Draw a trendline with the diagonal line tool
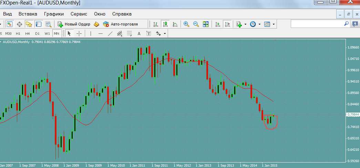 pyautogui.click(x=110, y=33)
